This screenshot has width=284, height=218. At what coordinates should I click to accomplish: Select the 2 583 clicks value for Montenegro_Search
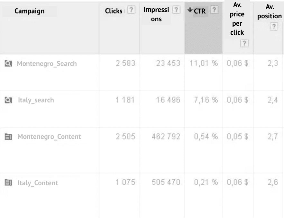(125, 63)
